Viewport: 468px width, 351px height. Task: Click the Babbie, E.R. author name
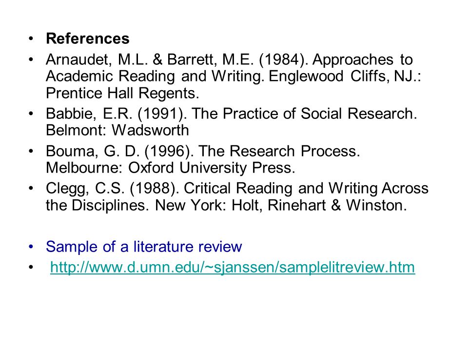(x=89, y=114)
